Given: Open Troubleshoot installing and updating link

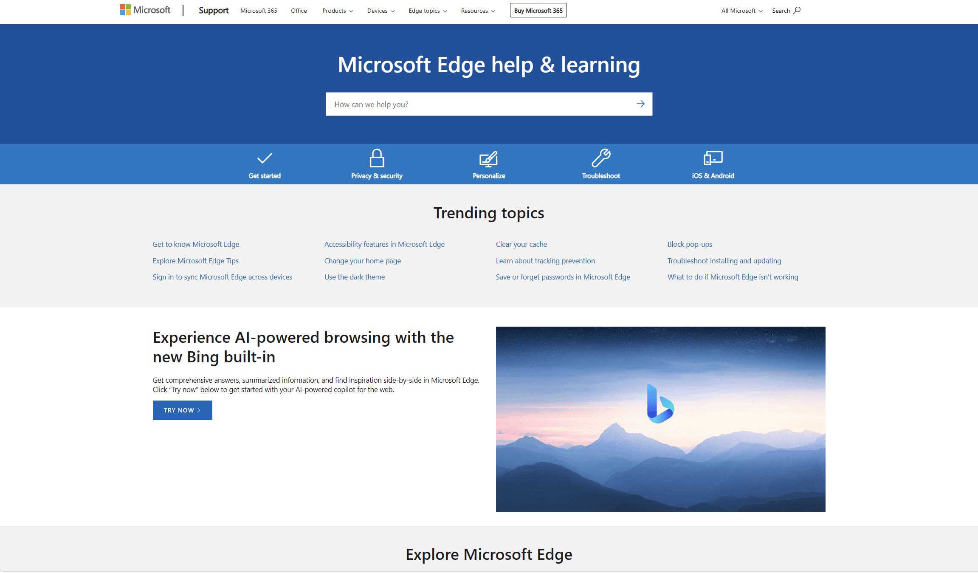Looking at the screenshot, I should [724, 261].
